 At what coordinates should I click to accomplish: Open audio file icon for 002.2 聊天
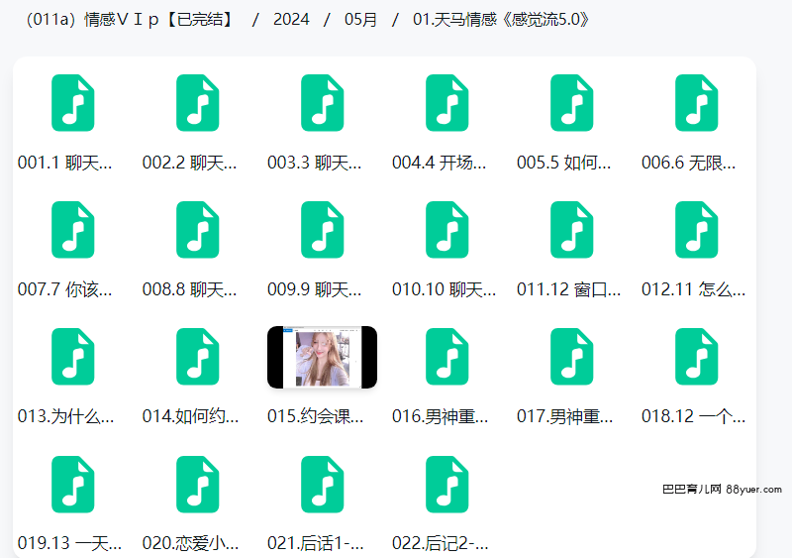coord(197,103)
